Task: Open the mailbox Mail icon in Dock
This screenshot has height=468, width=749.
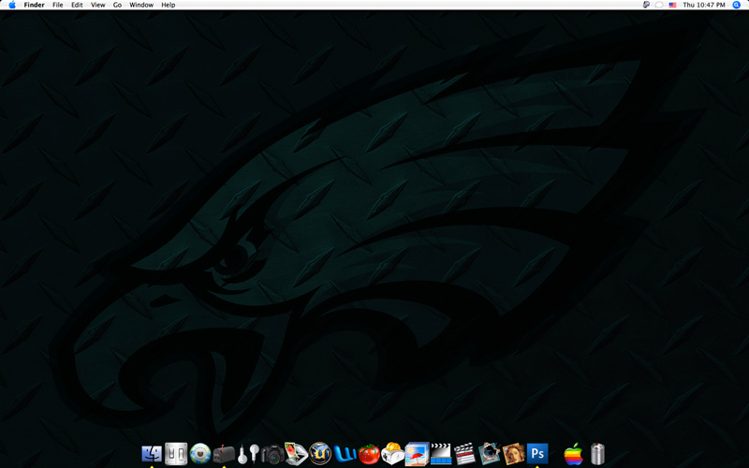Action: tap(224, 454)
